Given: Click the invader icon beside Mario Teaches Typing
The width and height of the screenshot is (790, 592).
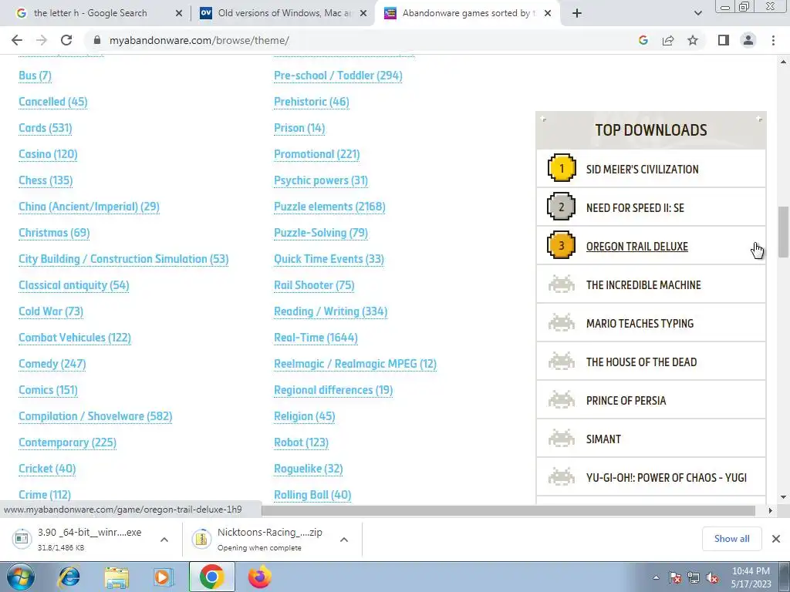Looking at the screenshot, I should point(562,323).
